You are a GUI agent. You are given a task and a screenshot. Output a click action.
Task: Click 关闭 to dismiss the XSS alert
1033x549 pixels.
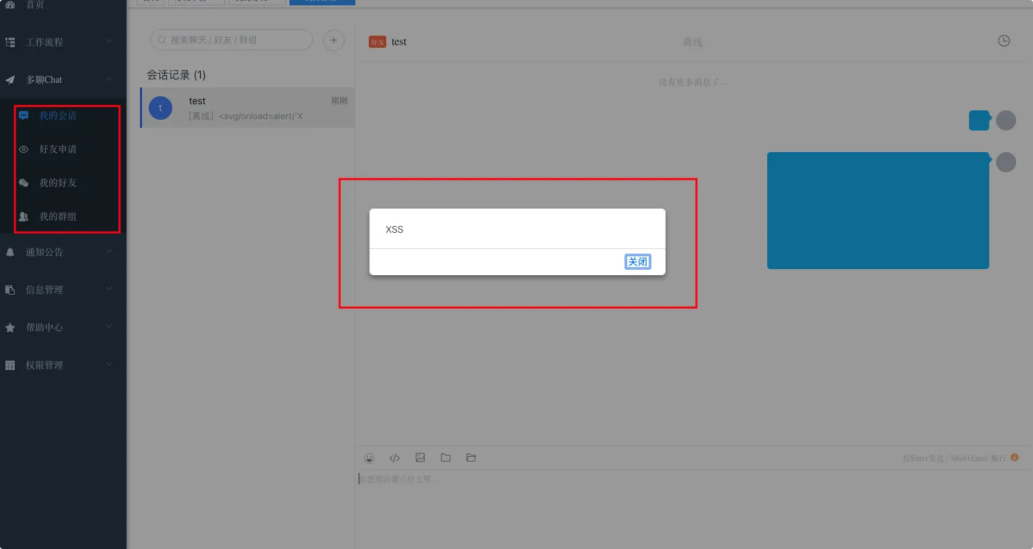637,262
